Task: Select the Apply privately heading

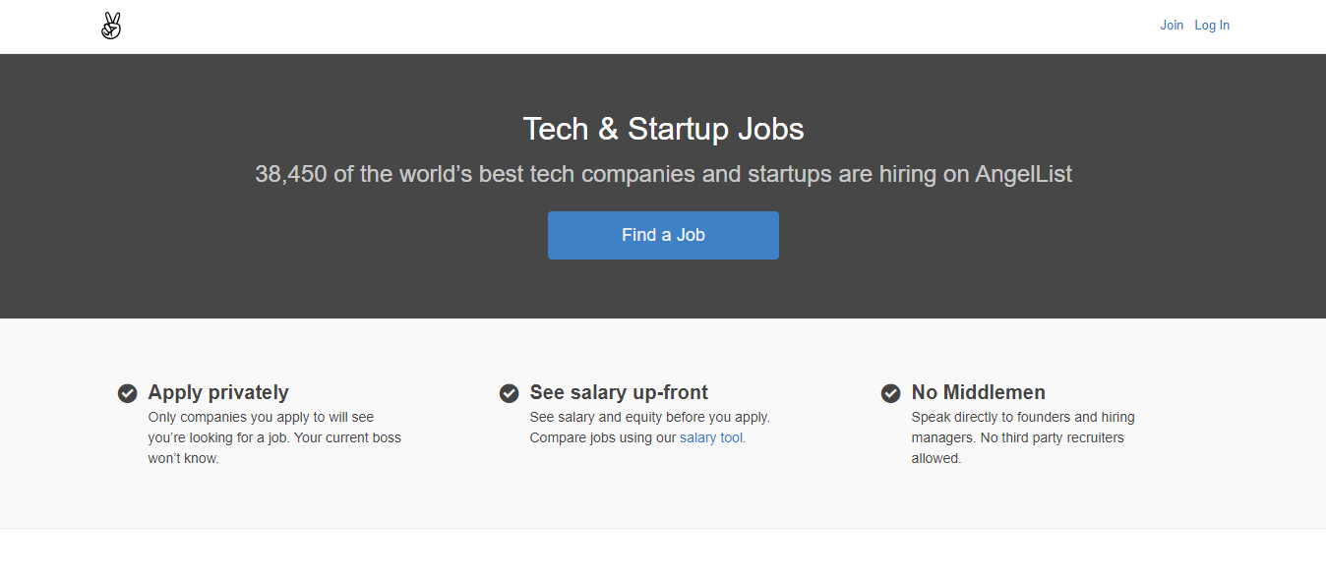Action: [218, 392]
